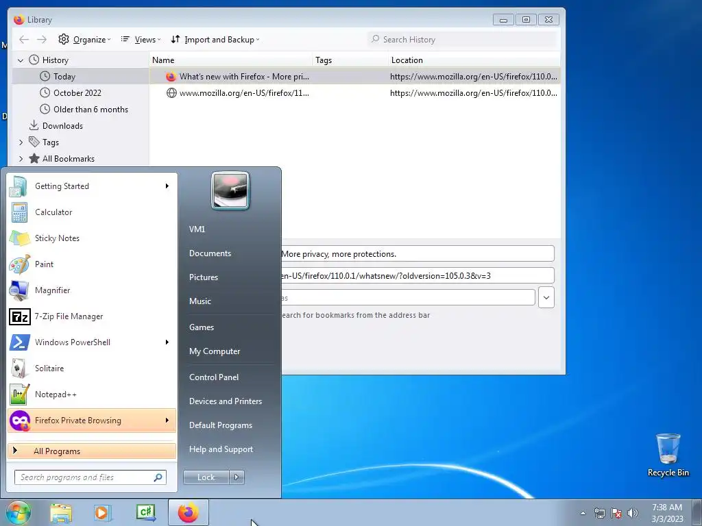
Task: Sort by the Tags column header
Action: pyautogui.click(x=350, y=60)
